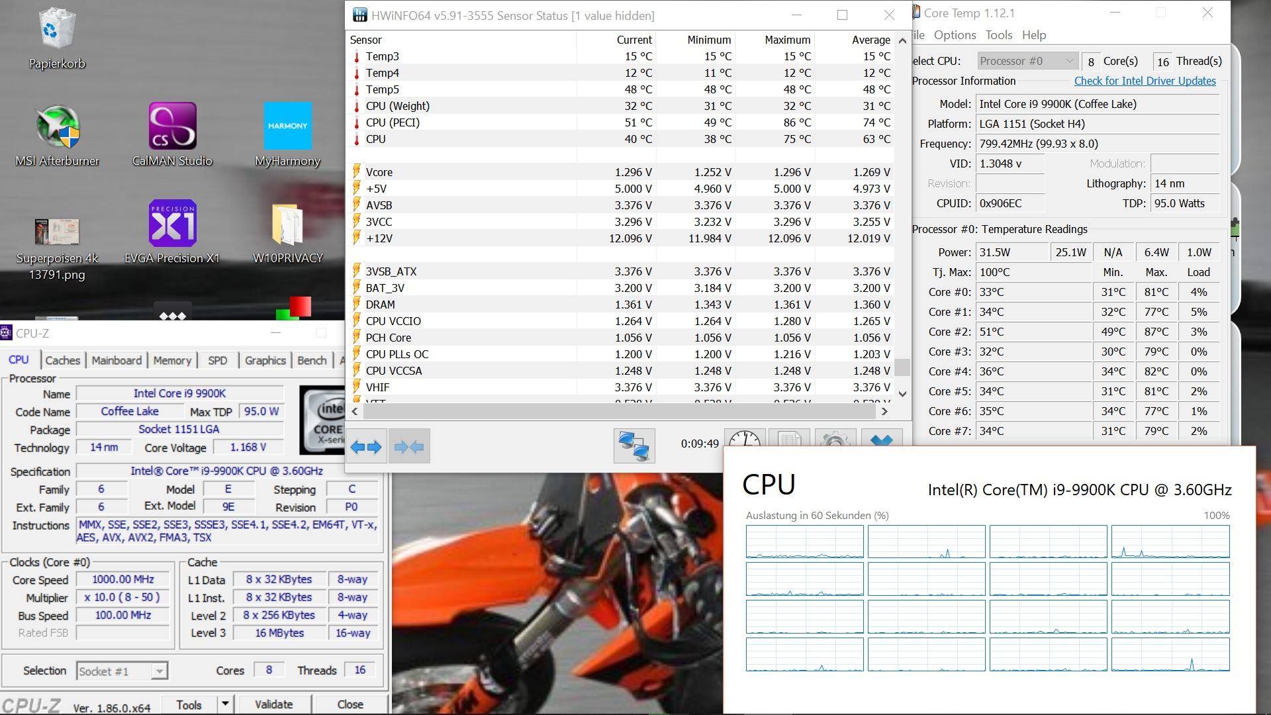Click the Intel Core logo in CPU-Z
Image resolution: width=1271 pixels, height=715 pixels.
tap(322, 420)
